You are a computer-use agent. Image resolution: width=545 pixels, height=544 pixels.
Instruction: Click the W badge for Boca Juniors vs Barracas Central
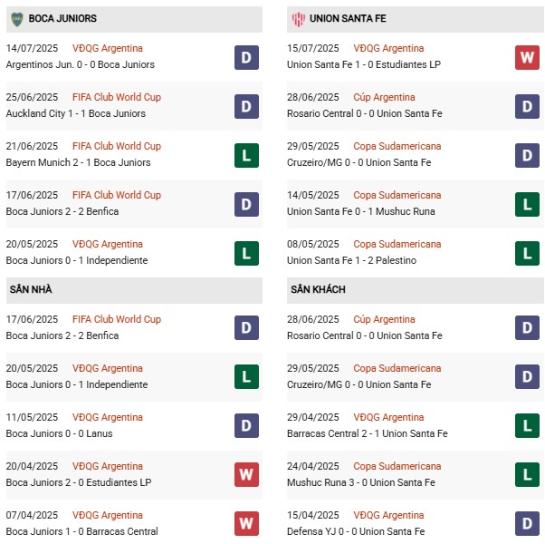click(245, 524)
